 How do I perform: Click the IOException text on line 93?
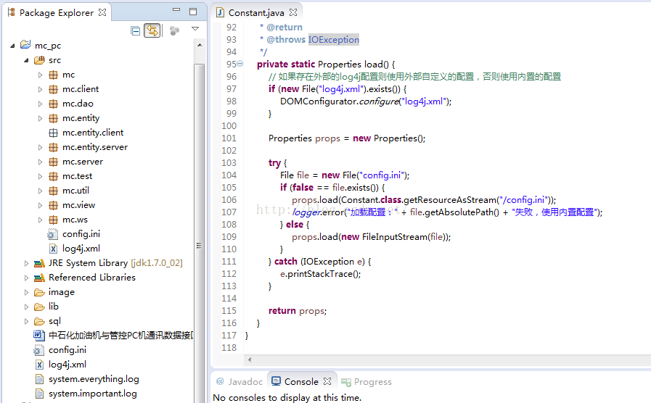(x=333, y=39)
